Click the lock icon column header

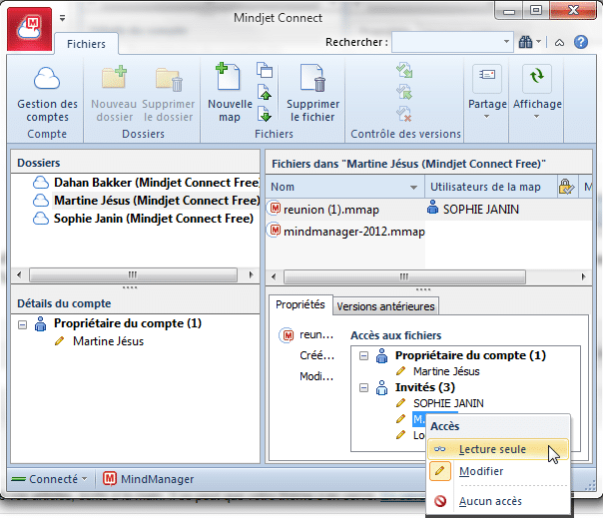point(566,187)
